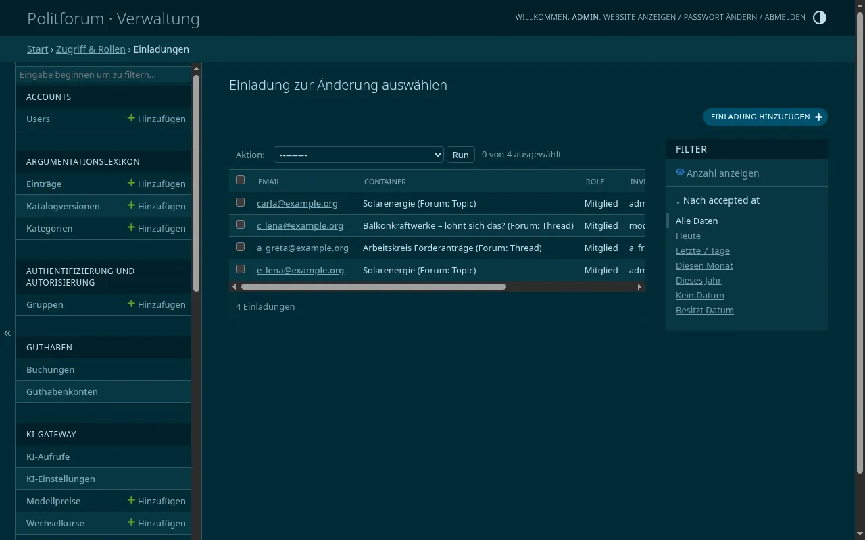Click the Start breadcrumb link
This screenshot has width=865, height=540.
point(37,49)
